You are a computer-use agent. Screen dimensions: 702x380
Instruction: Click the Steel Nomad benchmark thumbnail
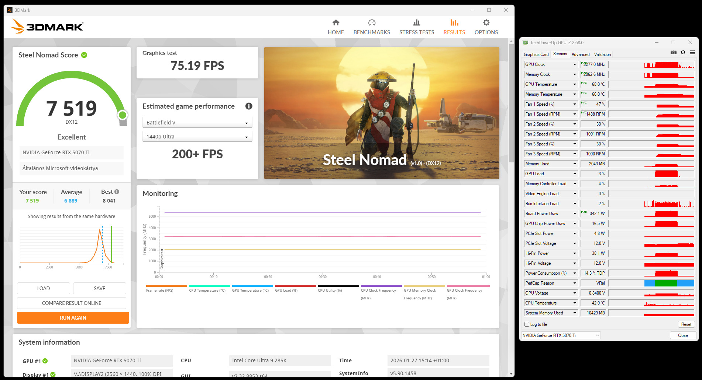coord(382,113)
